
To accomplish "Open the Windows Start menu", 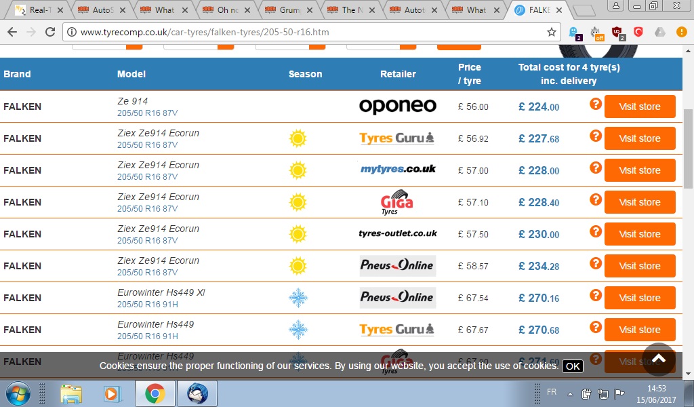I will tap(18, 393).
